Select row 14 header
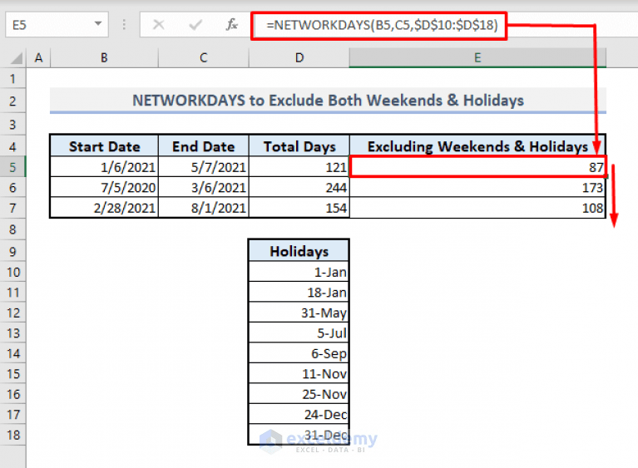The image size is (638, 468). click(12, 353)
